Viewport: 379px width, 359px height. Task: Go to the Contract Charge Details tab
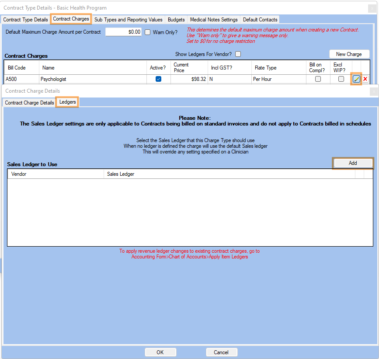tap(29, 102)
